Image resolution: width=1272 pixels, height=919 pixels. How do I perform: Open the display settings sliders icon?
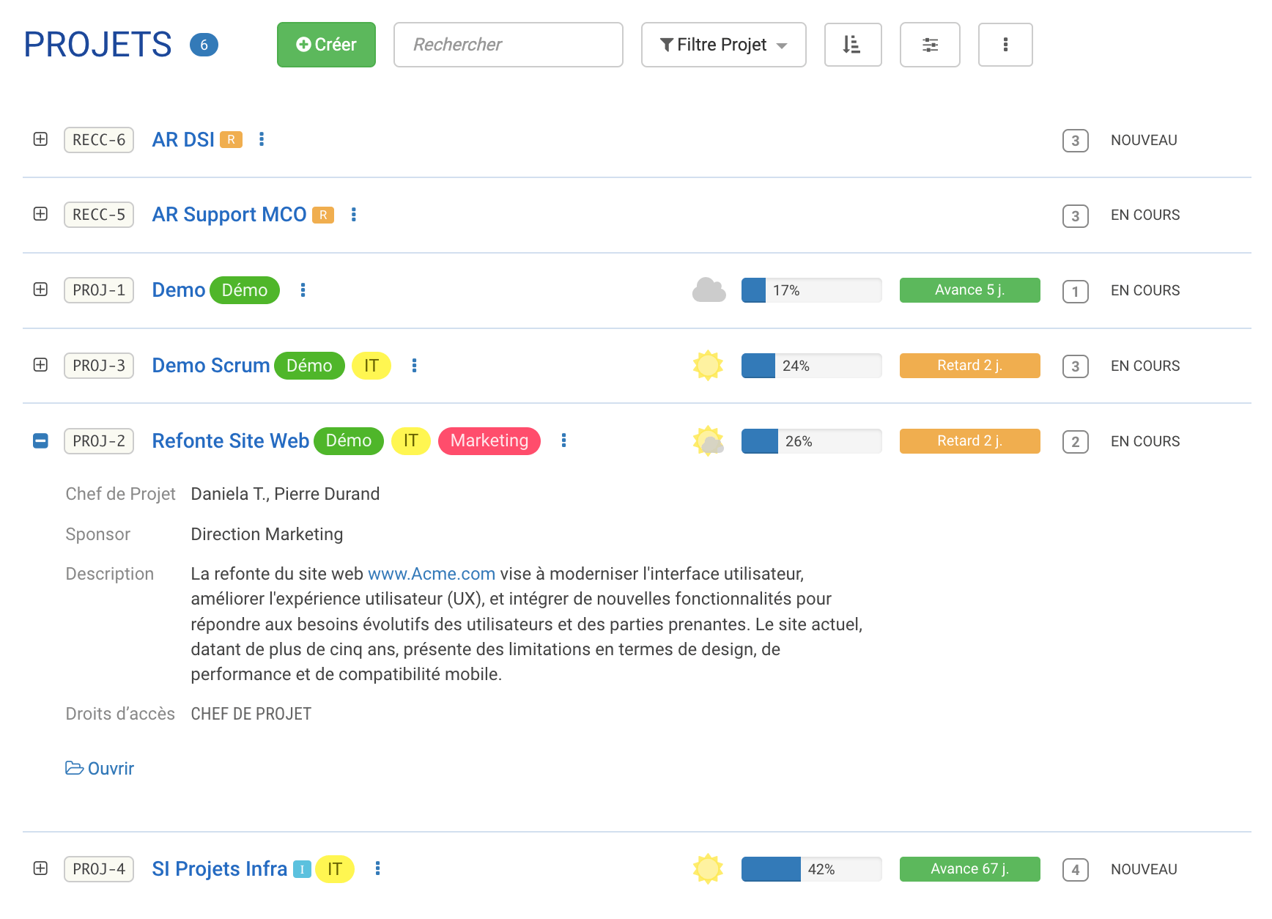pyautogui.click(x=929, y=45)
